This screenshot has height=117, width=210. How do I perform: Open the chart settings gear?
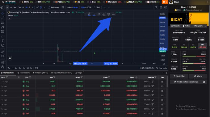(x=161, y=7)
